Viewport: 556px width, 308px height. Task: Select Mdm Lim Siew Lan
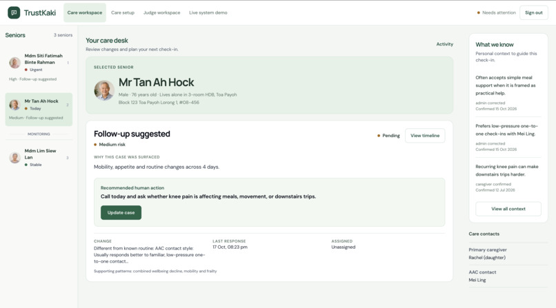(x=39, y=158)
